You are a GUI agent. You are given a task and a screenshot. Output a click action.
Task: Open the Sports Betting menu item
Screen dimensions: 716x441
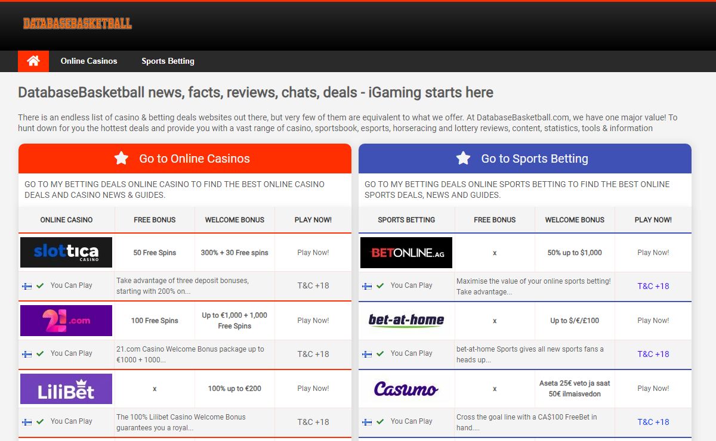pyautogui.click(x=168, y=61)
